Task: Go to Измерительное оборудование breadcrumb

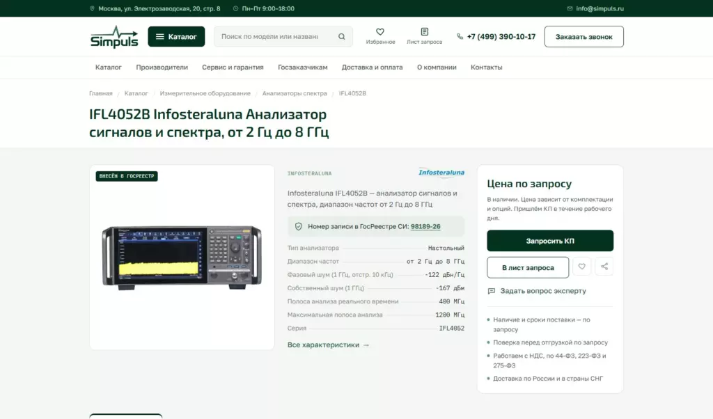Action: (205, 94)
